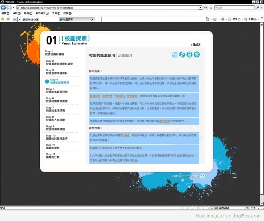Click the stop loading X icon
This screenshot has width=264, height=221.
(211, 7)
